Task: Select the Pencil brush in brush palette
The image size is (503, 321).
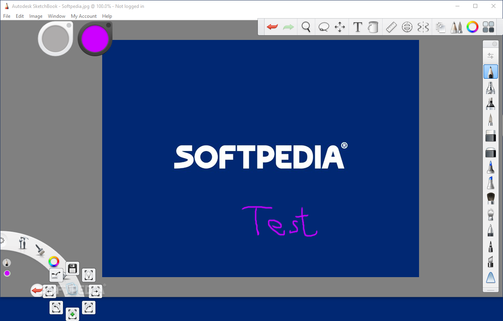Action: [x=491, y=72]
